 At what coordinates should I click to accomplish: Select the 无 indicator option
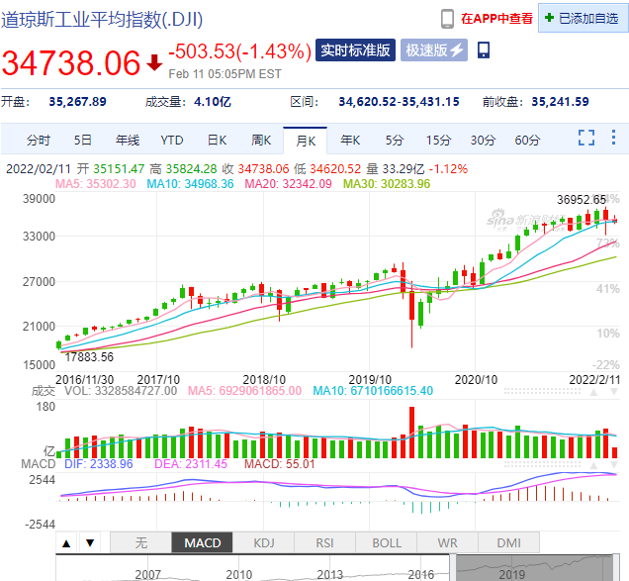tap(140, 543)
